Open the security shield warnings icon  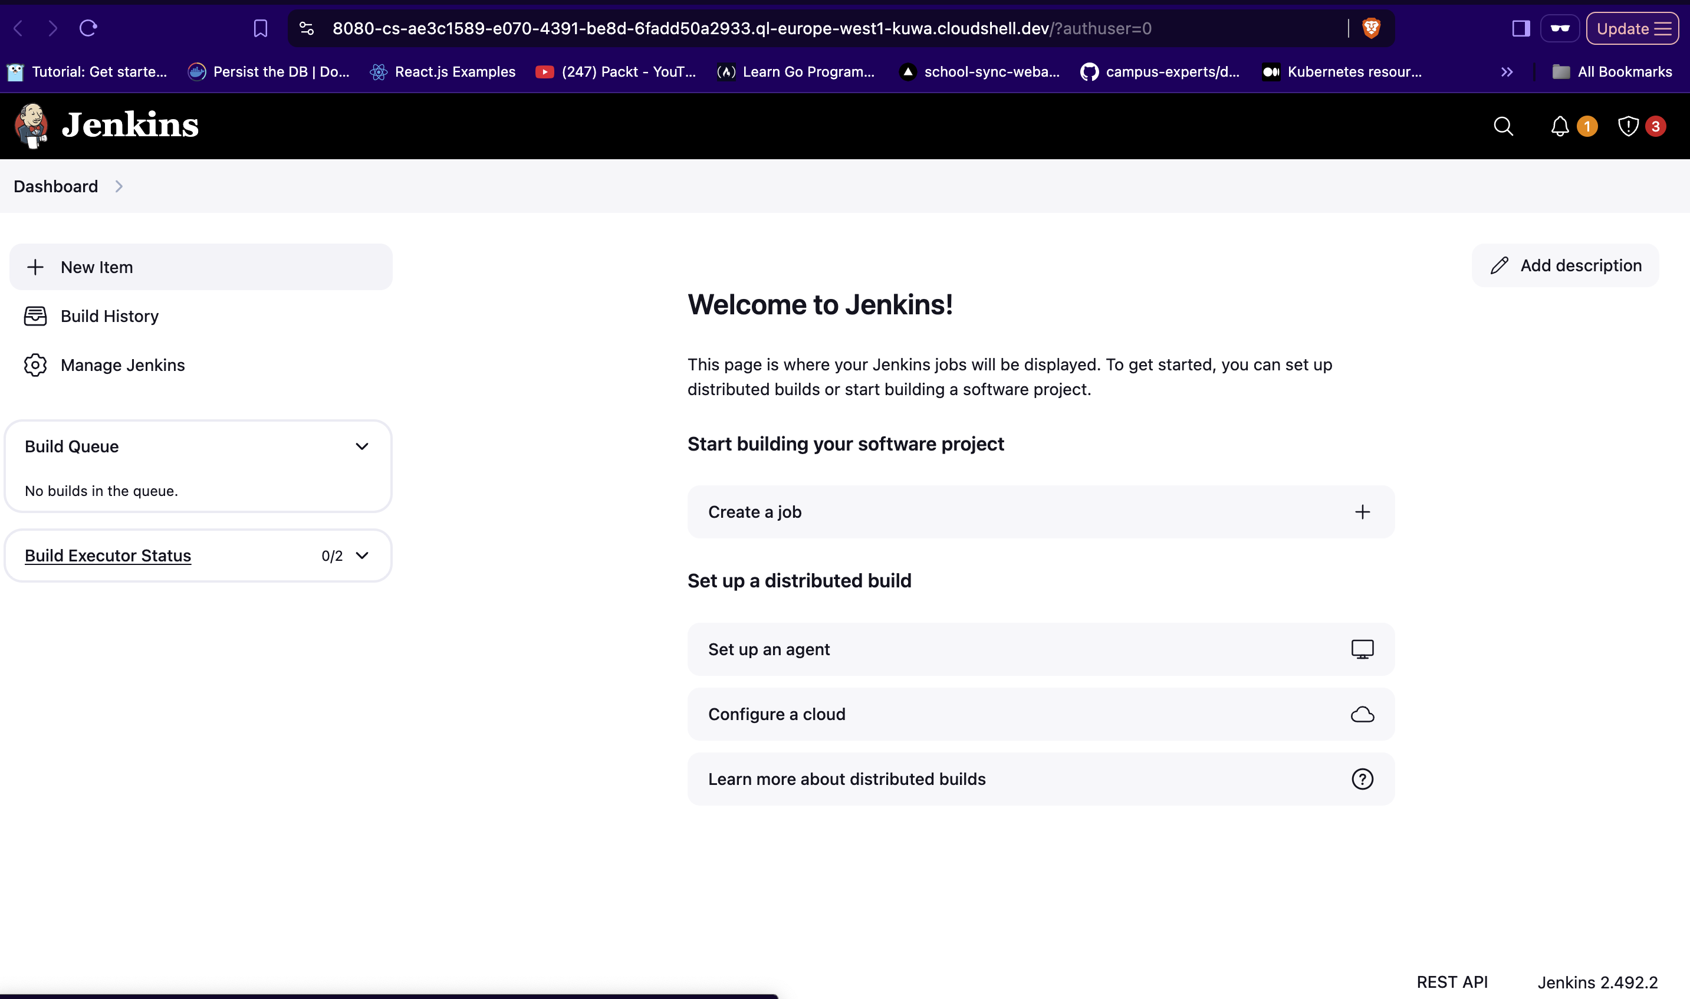point(1627,127)
